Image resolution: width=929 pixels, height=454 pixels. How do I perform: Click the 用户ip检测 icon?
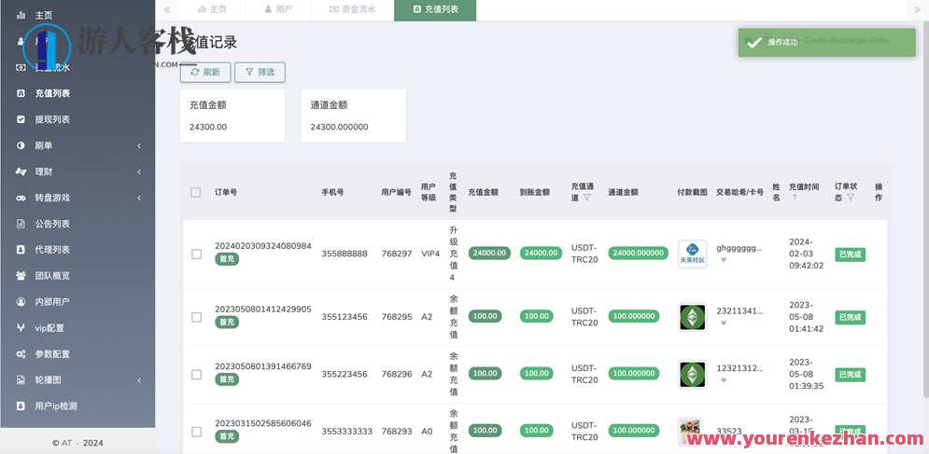pyautogui.click(x=21, y=406)
